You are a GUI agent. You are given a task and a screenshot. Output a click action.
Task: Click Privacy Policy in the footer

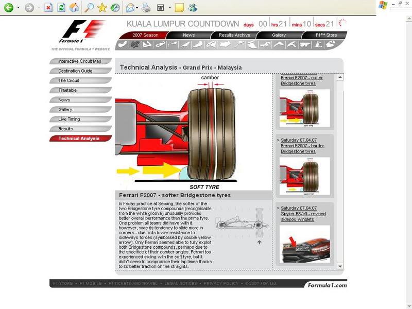coord(221,284)
